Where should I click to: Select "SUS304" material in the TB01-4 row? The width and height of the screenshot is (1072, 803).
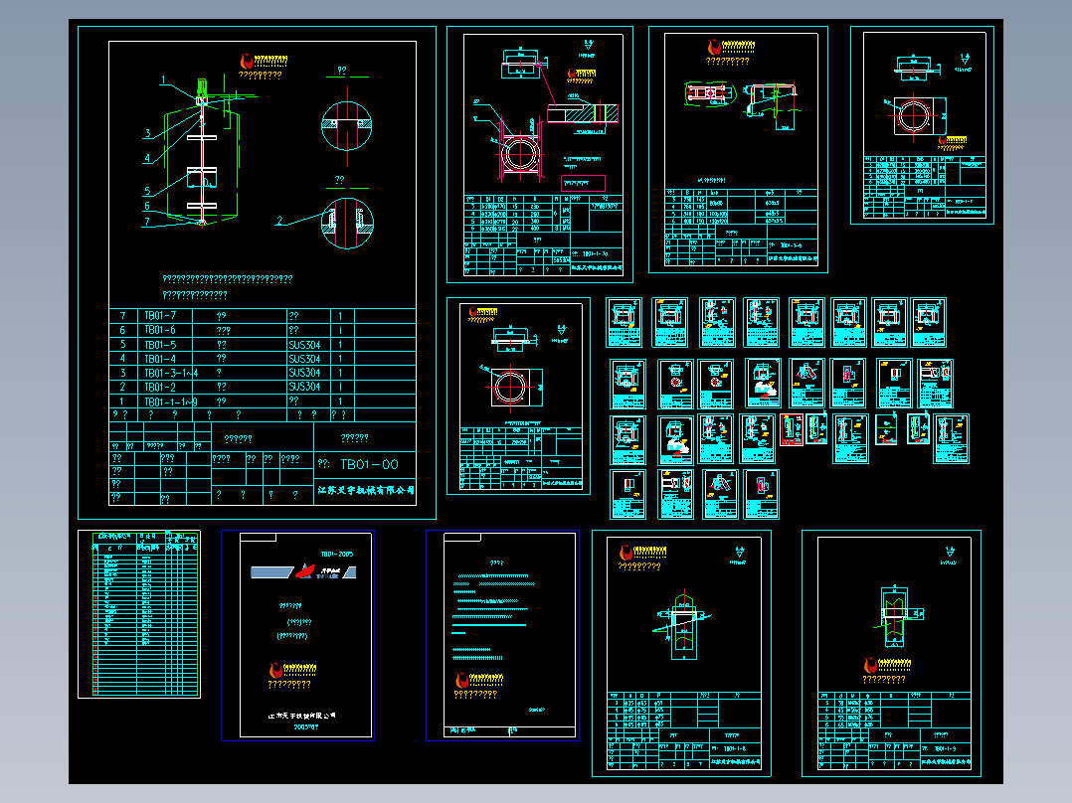coord(304,359)
